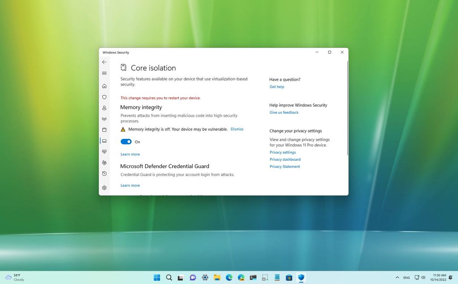Image resolution: width=458 pixels, height=284 pixels.
Task: Open the Start menu
Action: point(157,278)
